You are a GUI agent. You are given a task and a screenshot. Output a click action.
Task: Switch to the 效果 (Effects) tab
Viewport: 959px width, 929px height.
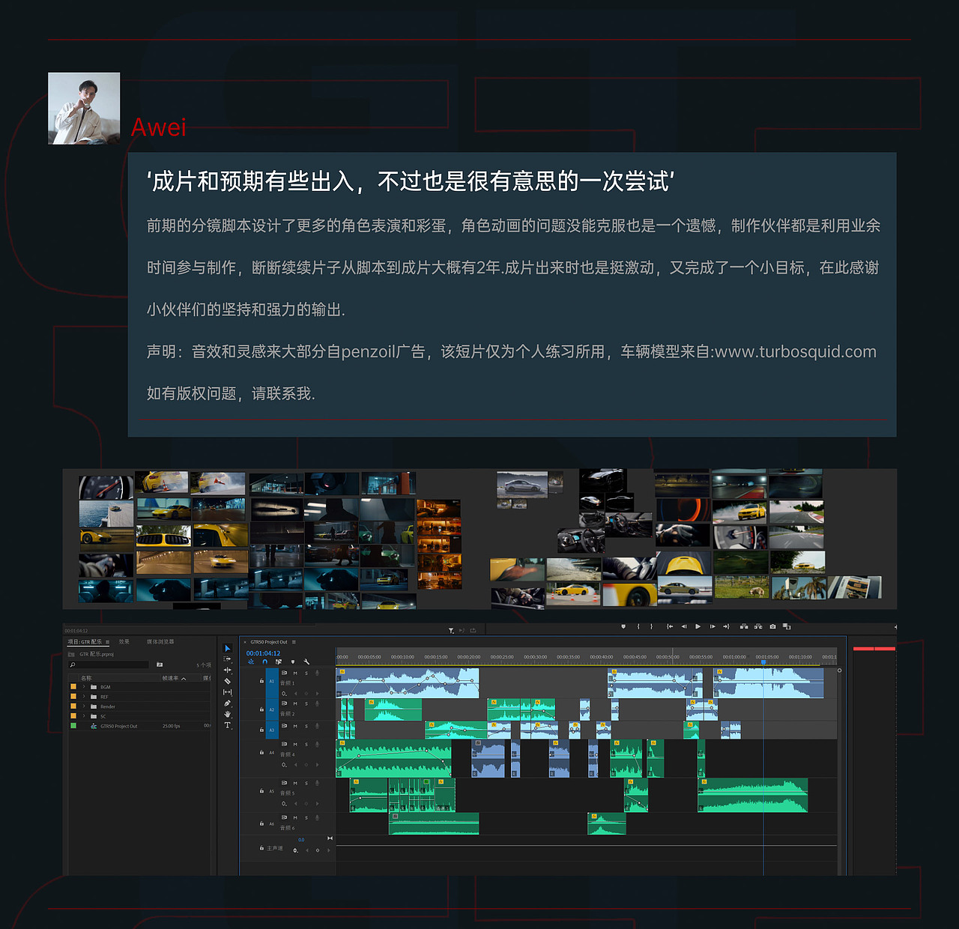point(124,642)
